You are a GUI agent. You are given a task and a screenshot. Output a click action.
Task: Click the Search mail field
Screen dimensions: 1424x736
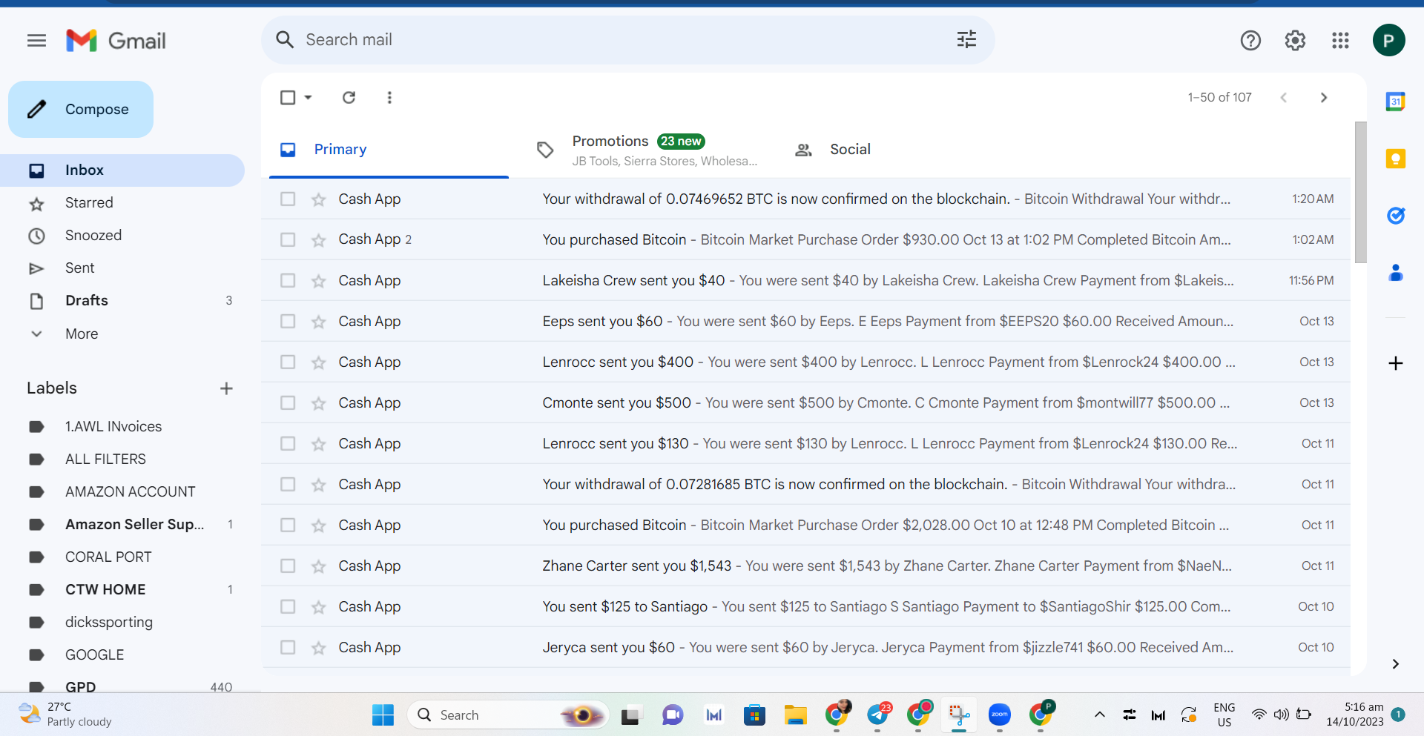click(627, 40)
